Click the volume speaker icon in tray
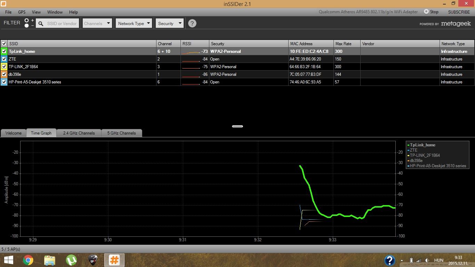This screenshot has height=267, width=475. [x=427, y=260]
